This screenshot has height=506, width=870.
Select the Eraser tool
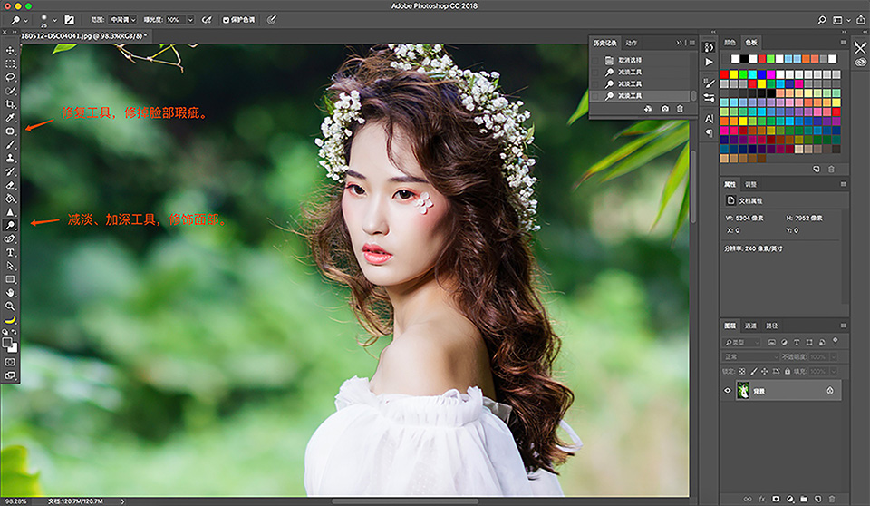(x=10, y=185)
